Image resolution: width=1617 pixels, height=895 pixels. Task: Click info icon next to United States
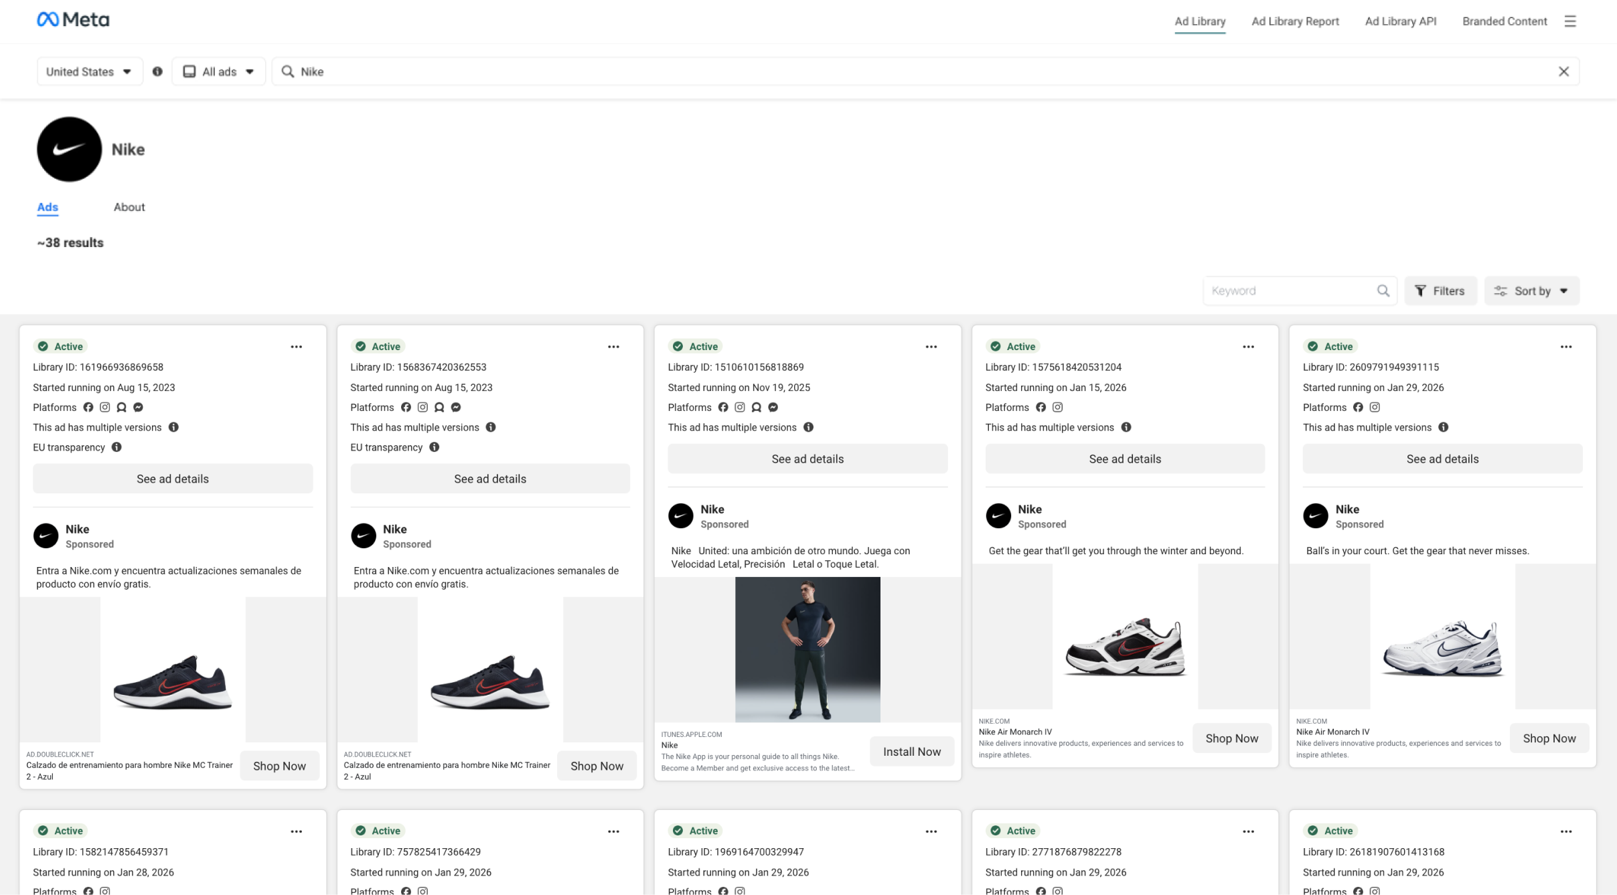(157, 72)
